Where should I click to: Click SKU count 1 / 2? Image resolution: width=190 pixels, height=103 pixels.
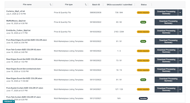pos(119,51)
